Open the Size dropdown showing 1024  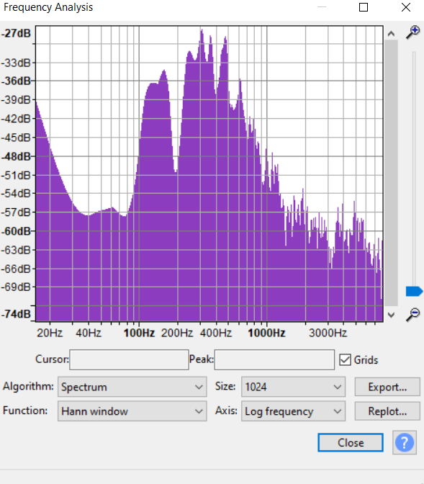tap(293, 387)
